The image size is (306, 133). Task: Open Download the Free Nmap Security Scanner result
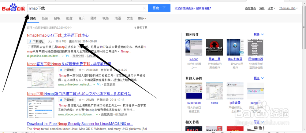[x=80, y=124]
